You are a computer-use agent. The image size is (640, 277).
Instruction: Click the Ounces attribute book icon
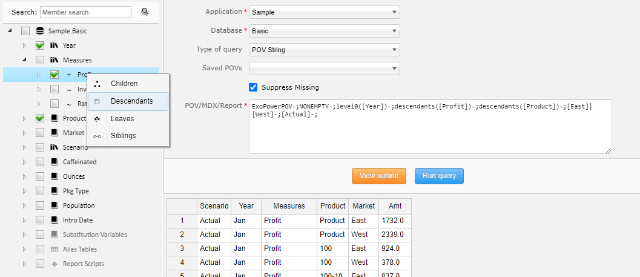tap(54, 176)
